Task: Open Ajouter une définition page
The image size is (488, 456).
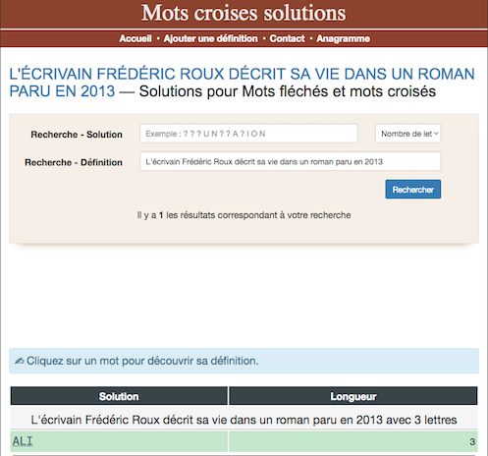Action: point(210,38)
